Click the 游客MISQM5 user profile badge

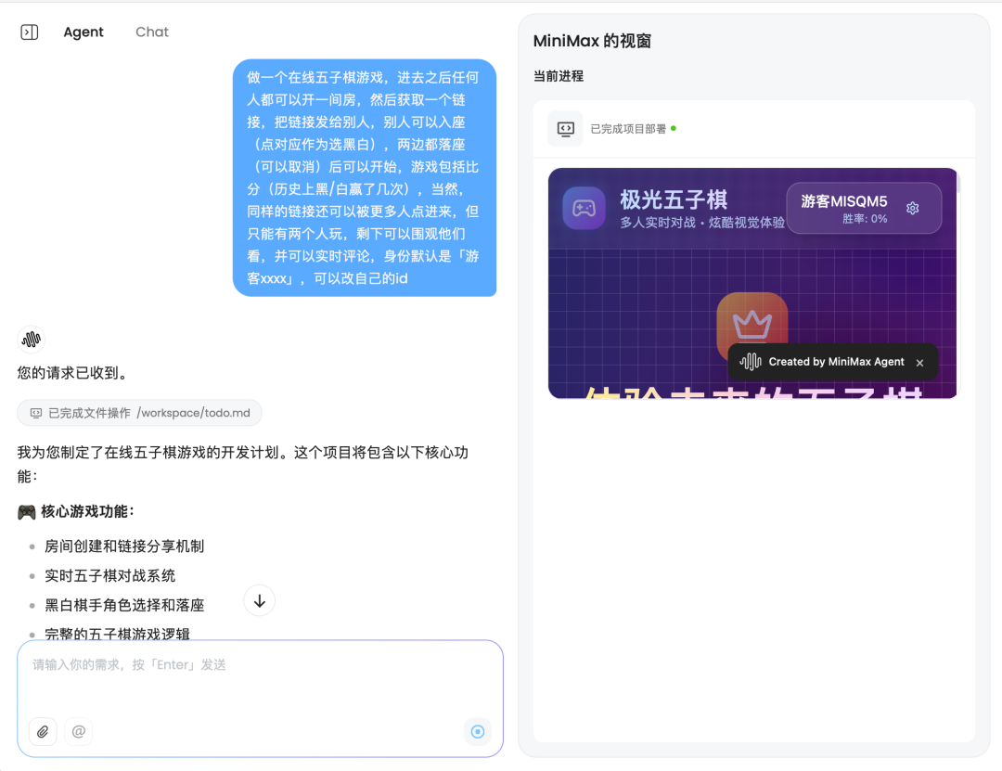pyautogui.click(x=864, y=209)
